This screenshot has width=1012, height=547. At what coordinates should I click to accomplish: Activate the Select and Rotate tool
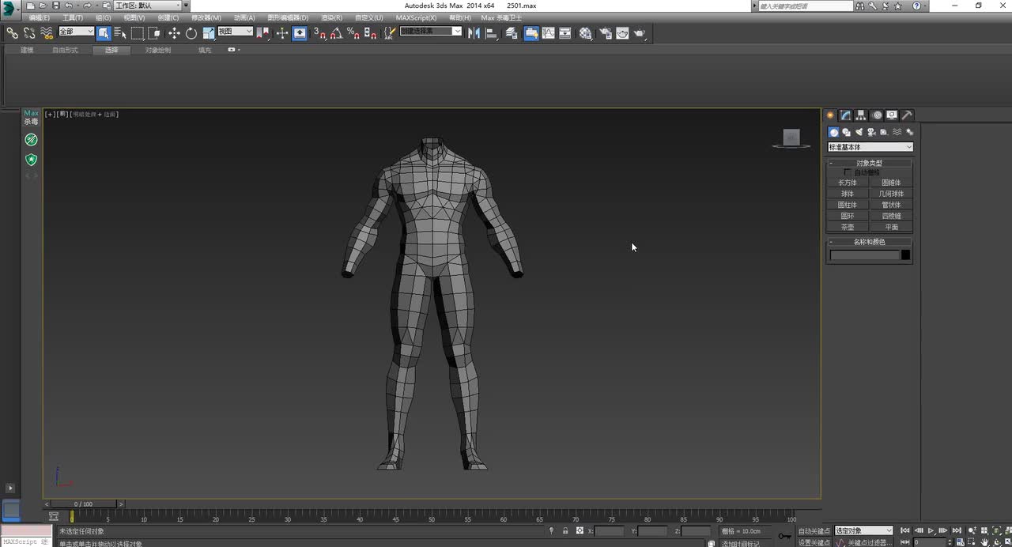(x=191, y=33)
